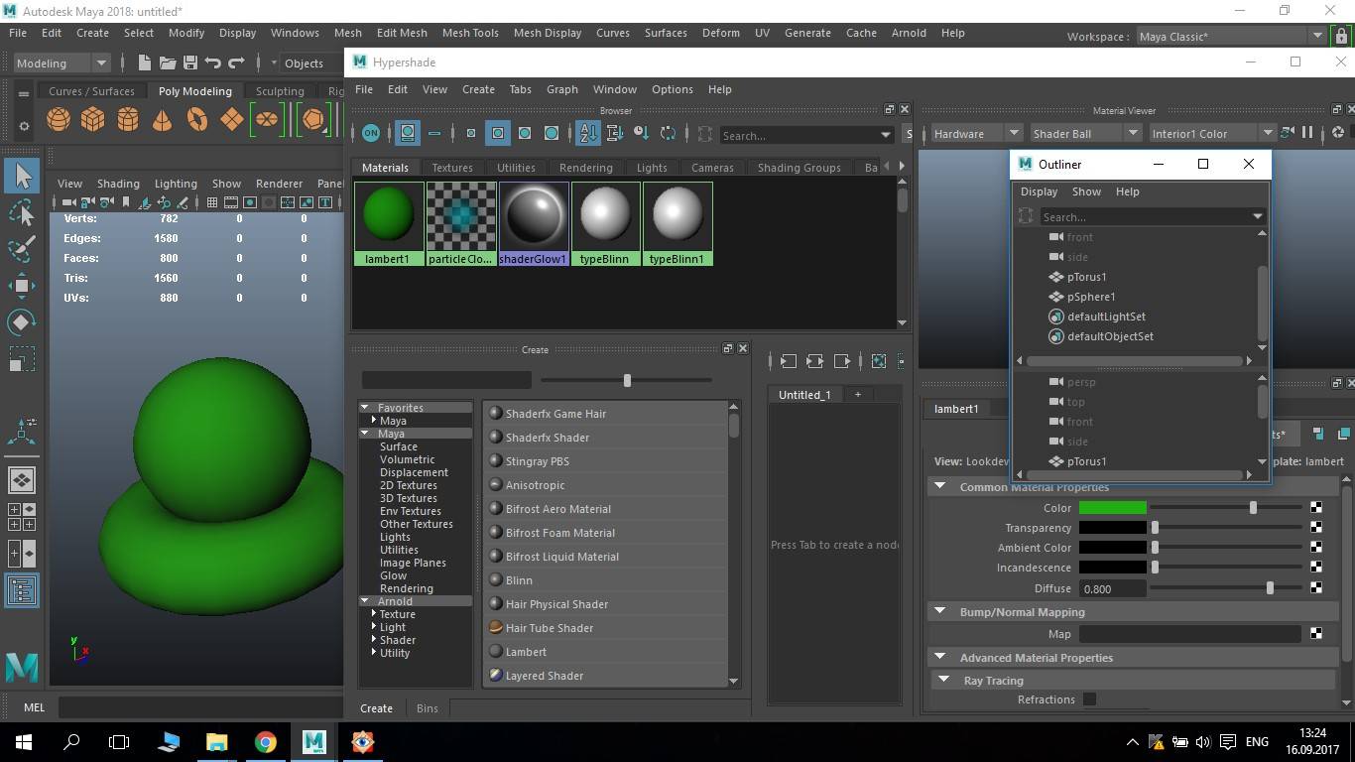Show input connections in graph toolbar
Screen dimensions: 1355x762
pos(789,361)
